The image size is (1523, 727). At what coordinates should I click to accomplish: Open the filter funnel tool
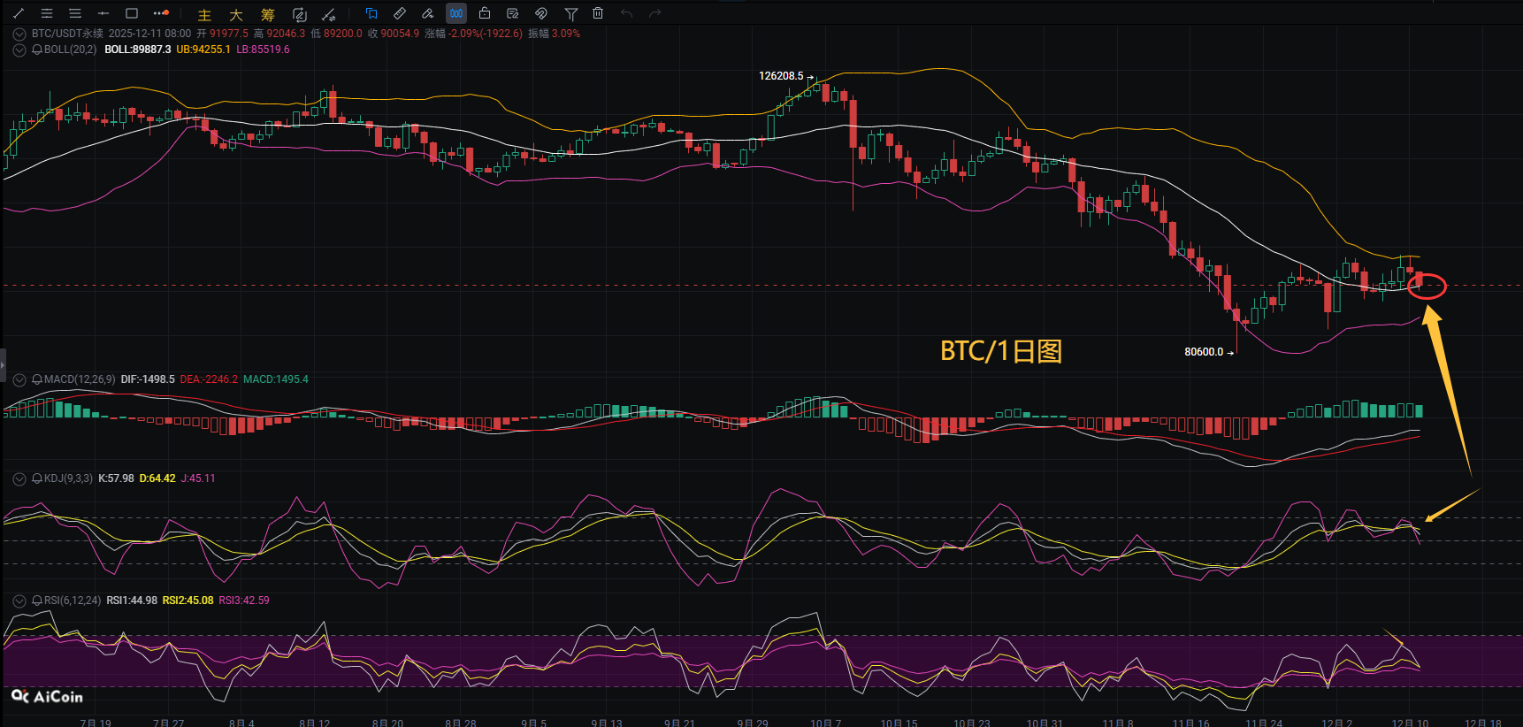(x=570, y=13)
